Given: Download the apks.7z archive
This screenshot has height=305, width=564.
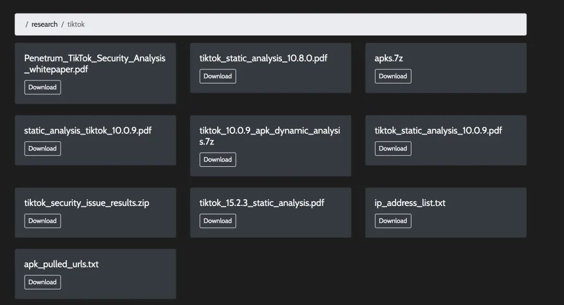Looking at the screenshot, I should (x=393, y=76).
